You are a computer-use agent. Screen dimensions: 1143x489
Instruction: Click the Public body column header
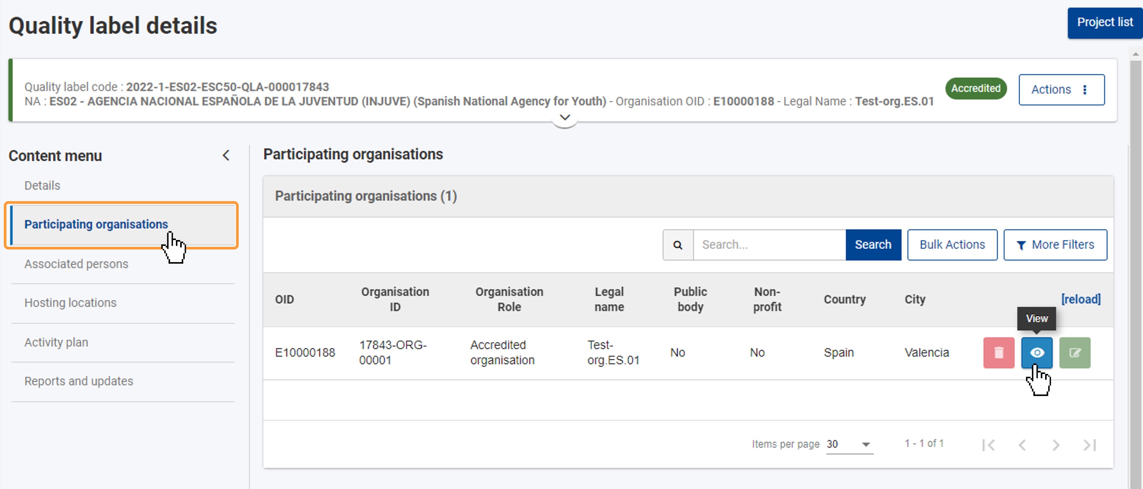pyautogui.click(x=690, y=300)
